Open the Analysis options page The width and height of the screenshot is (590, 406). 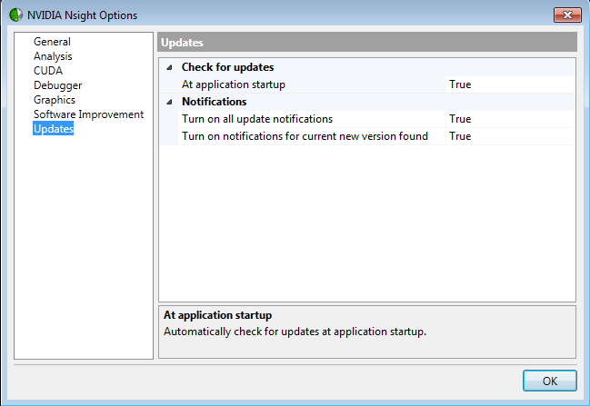pos(53,56)
